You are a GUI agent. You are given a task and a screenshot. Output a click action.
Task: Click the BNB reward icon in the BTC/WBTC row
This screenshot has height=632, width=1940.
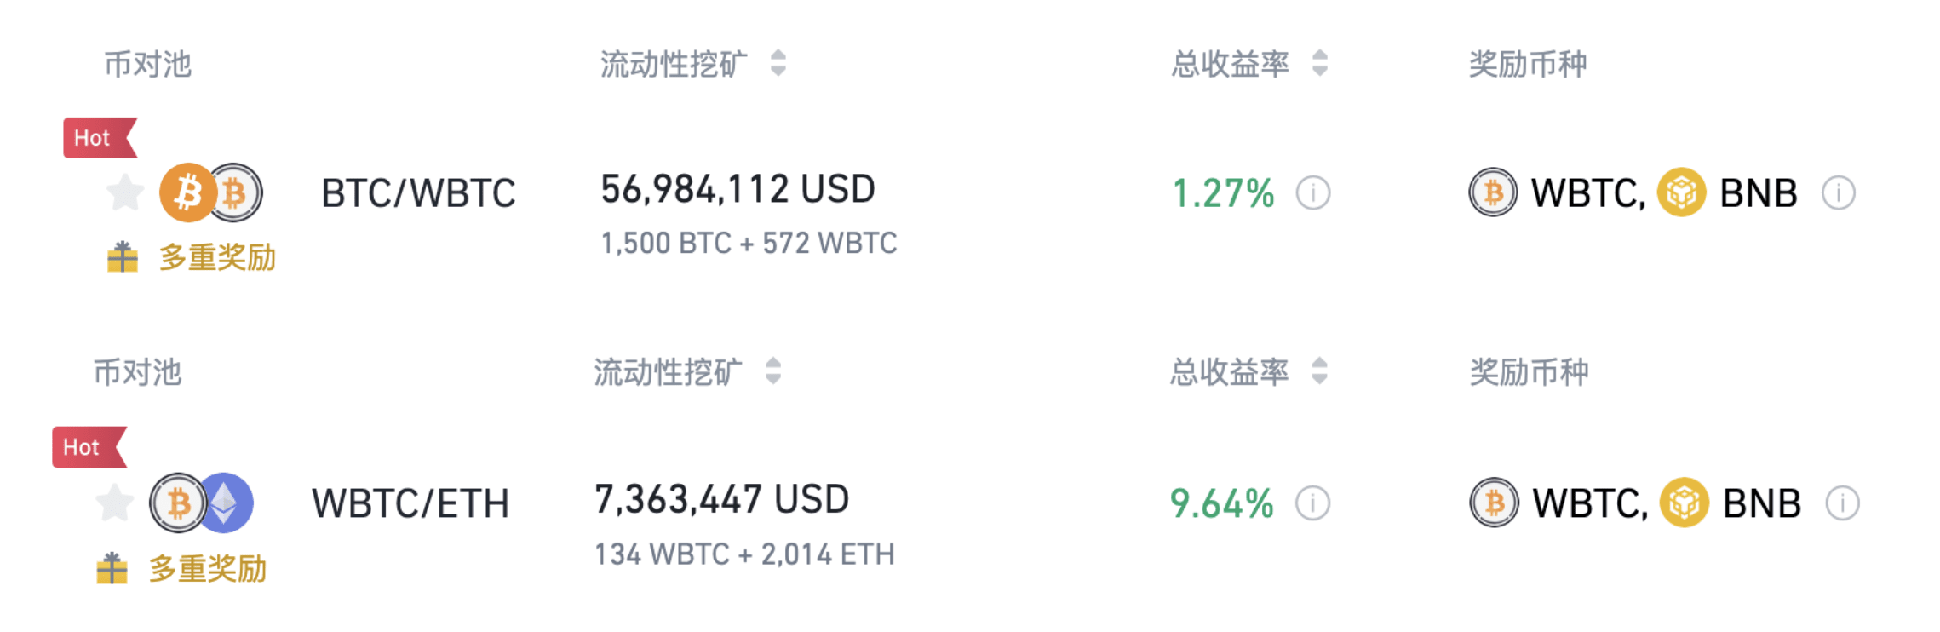click(1681, 193)
